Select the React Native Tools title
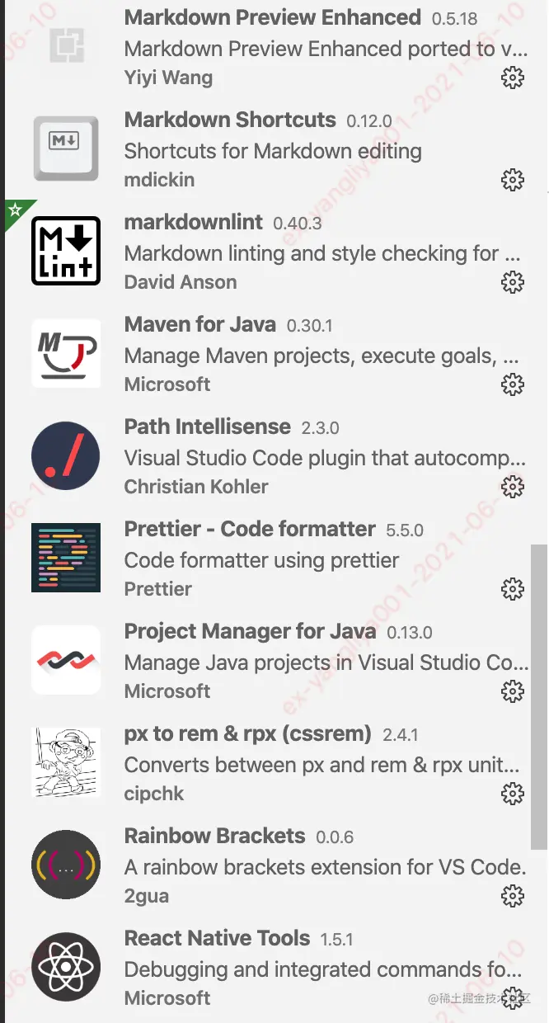This screenshot has height=1023, width=549. (217, 938)
